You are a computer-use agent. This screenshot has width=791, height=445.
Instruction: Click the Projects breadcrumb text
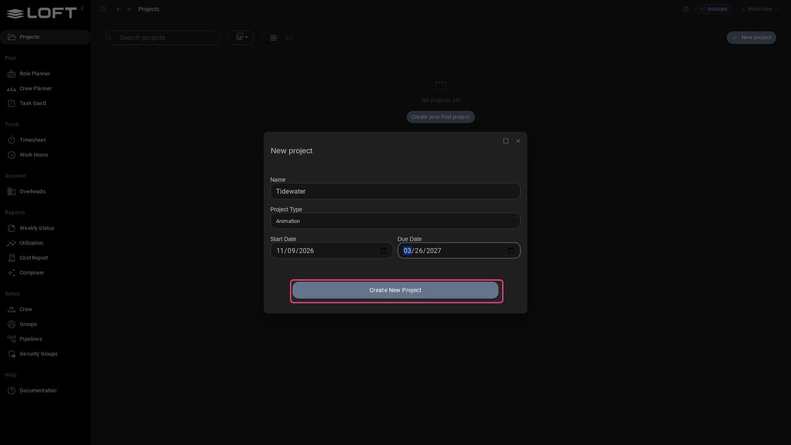point(149,9)
